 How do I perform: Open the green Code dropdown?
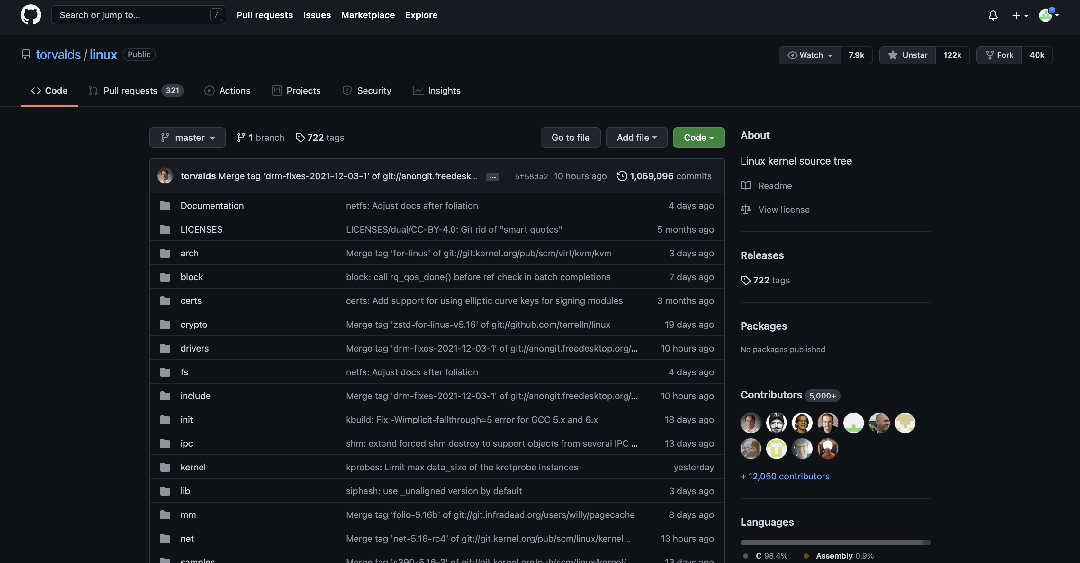point(698,138)
